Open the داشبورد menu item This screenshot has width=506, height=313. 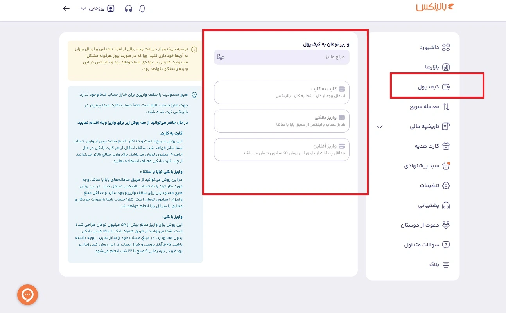click(429, 48)
